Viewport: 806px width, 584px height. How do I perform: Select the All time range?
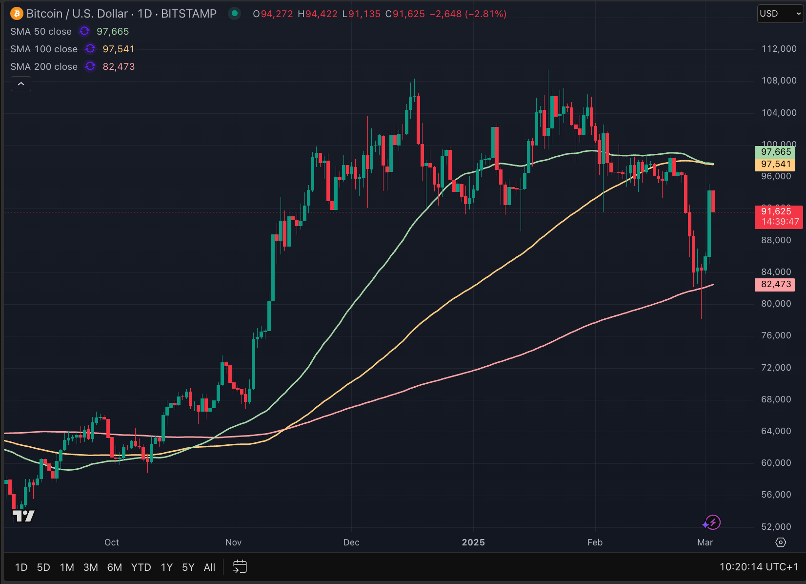[x=209, y=567]
